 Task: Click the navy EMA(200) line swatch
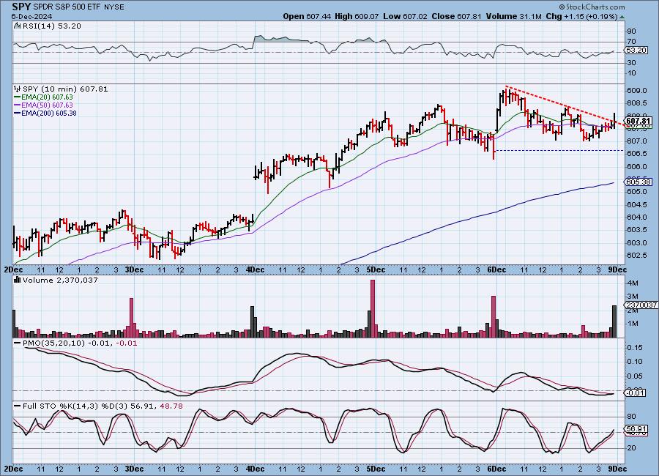pyautogui.click(x=18, y=113)
